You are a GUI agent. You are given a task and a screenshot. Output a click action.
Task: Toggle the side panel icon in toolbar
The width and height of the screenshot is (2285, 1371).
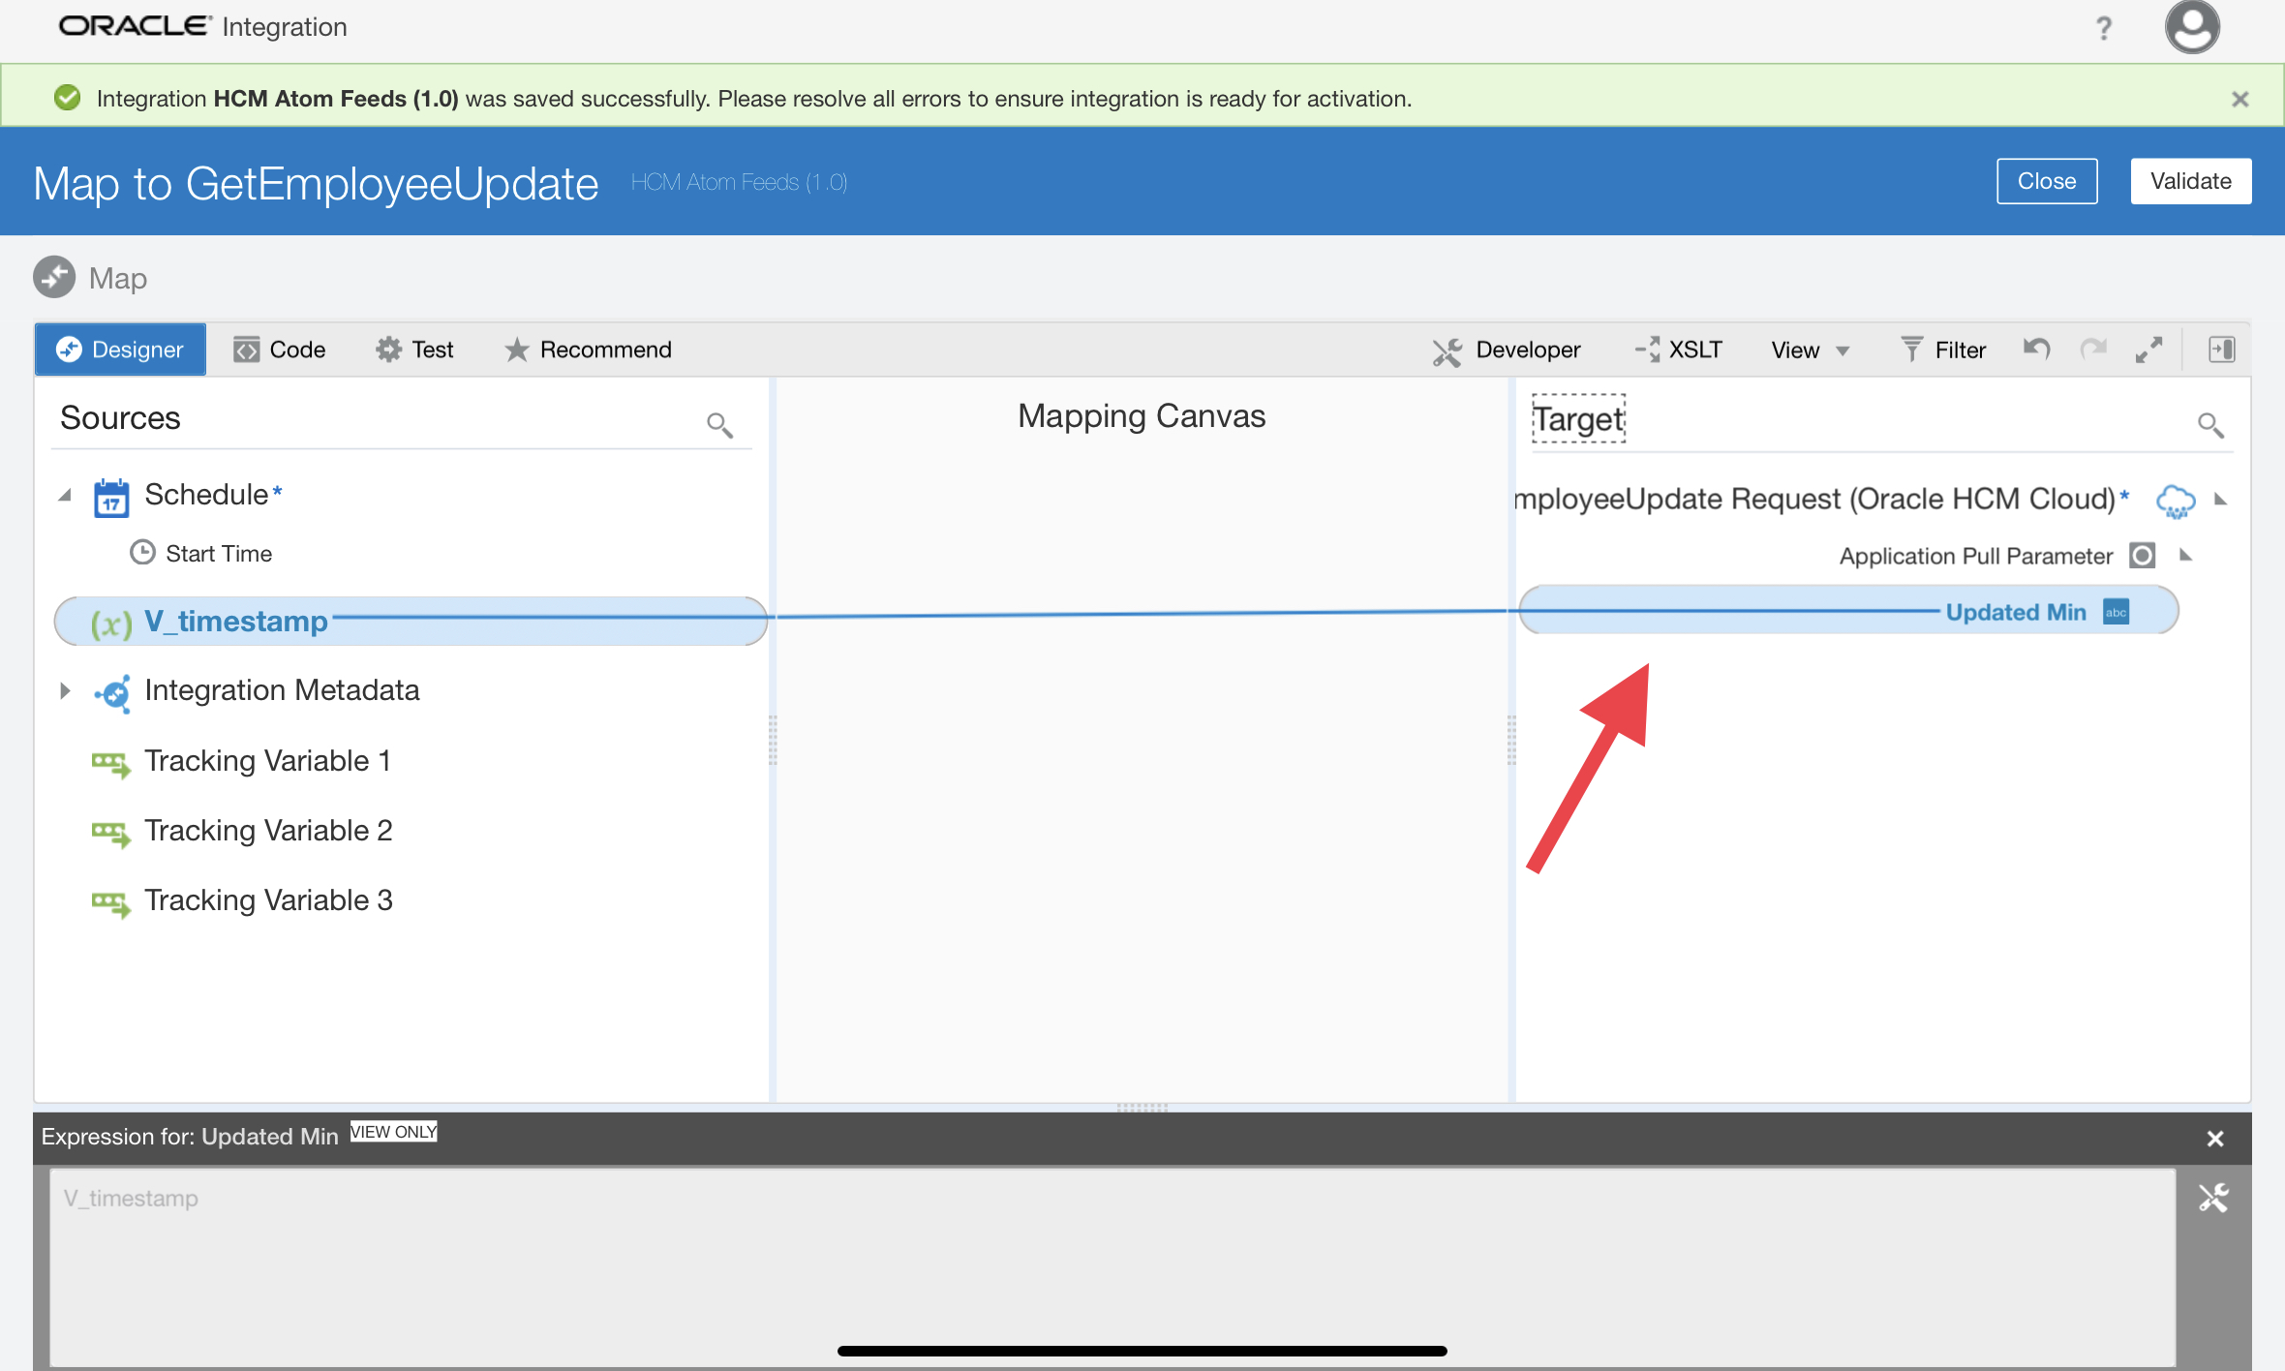(2221, 350)
